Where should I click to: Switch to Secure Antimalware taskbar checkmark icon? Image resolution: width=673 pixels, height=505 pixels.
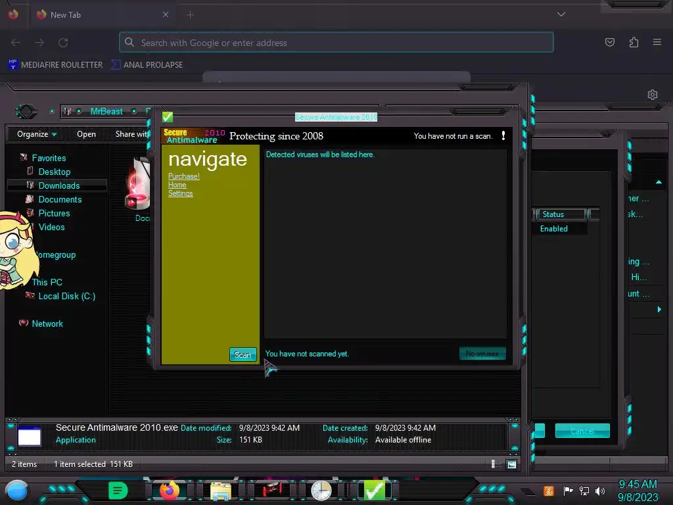(374, 491)
